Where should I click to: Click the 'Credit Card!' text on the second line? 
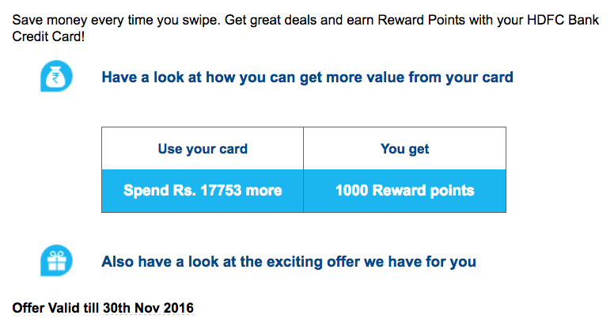click(48, 36)
